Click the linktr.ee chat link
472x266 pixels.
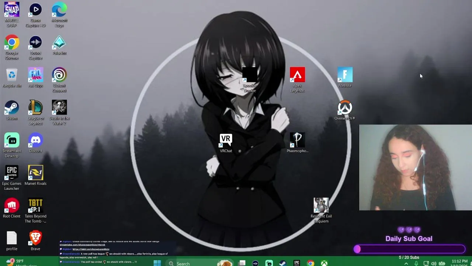click(91, 249)
